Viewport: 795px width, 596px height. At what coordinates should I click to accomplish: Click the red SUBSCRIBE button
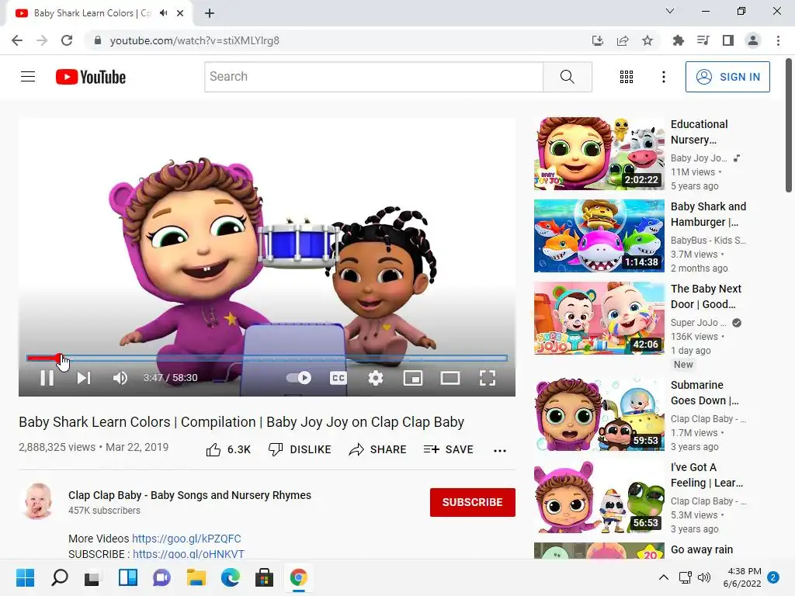473,502
